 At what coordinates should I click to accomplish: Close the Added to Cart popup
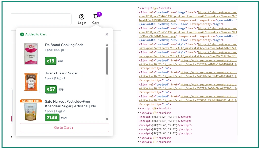tap(107, 34)
